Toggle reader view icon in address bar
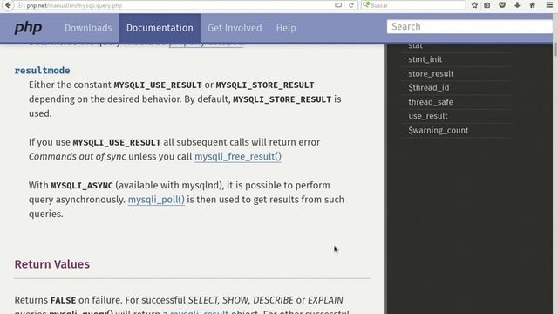The image size is (558, 314). [338, 5]
